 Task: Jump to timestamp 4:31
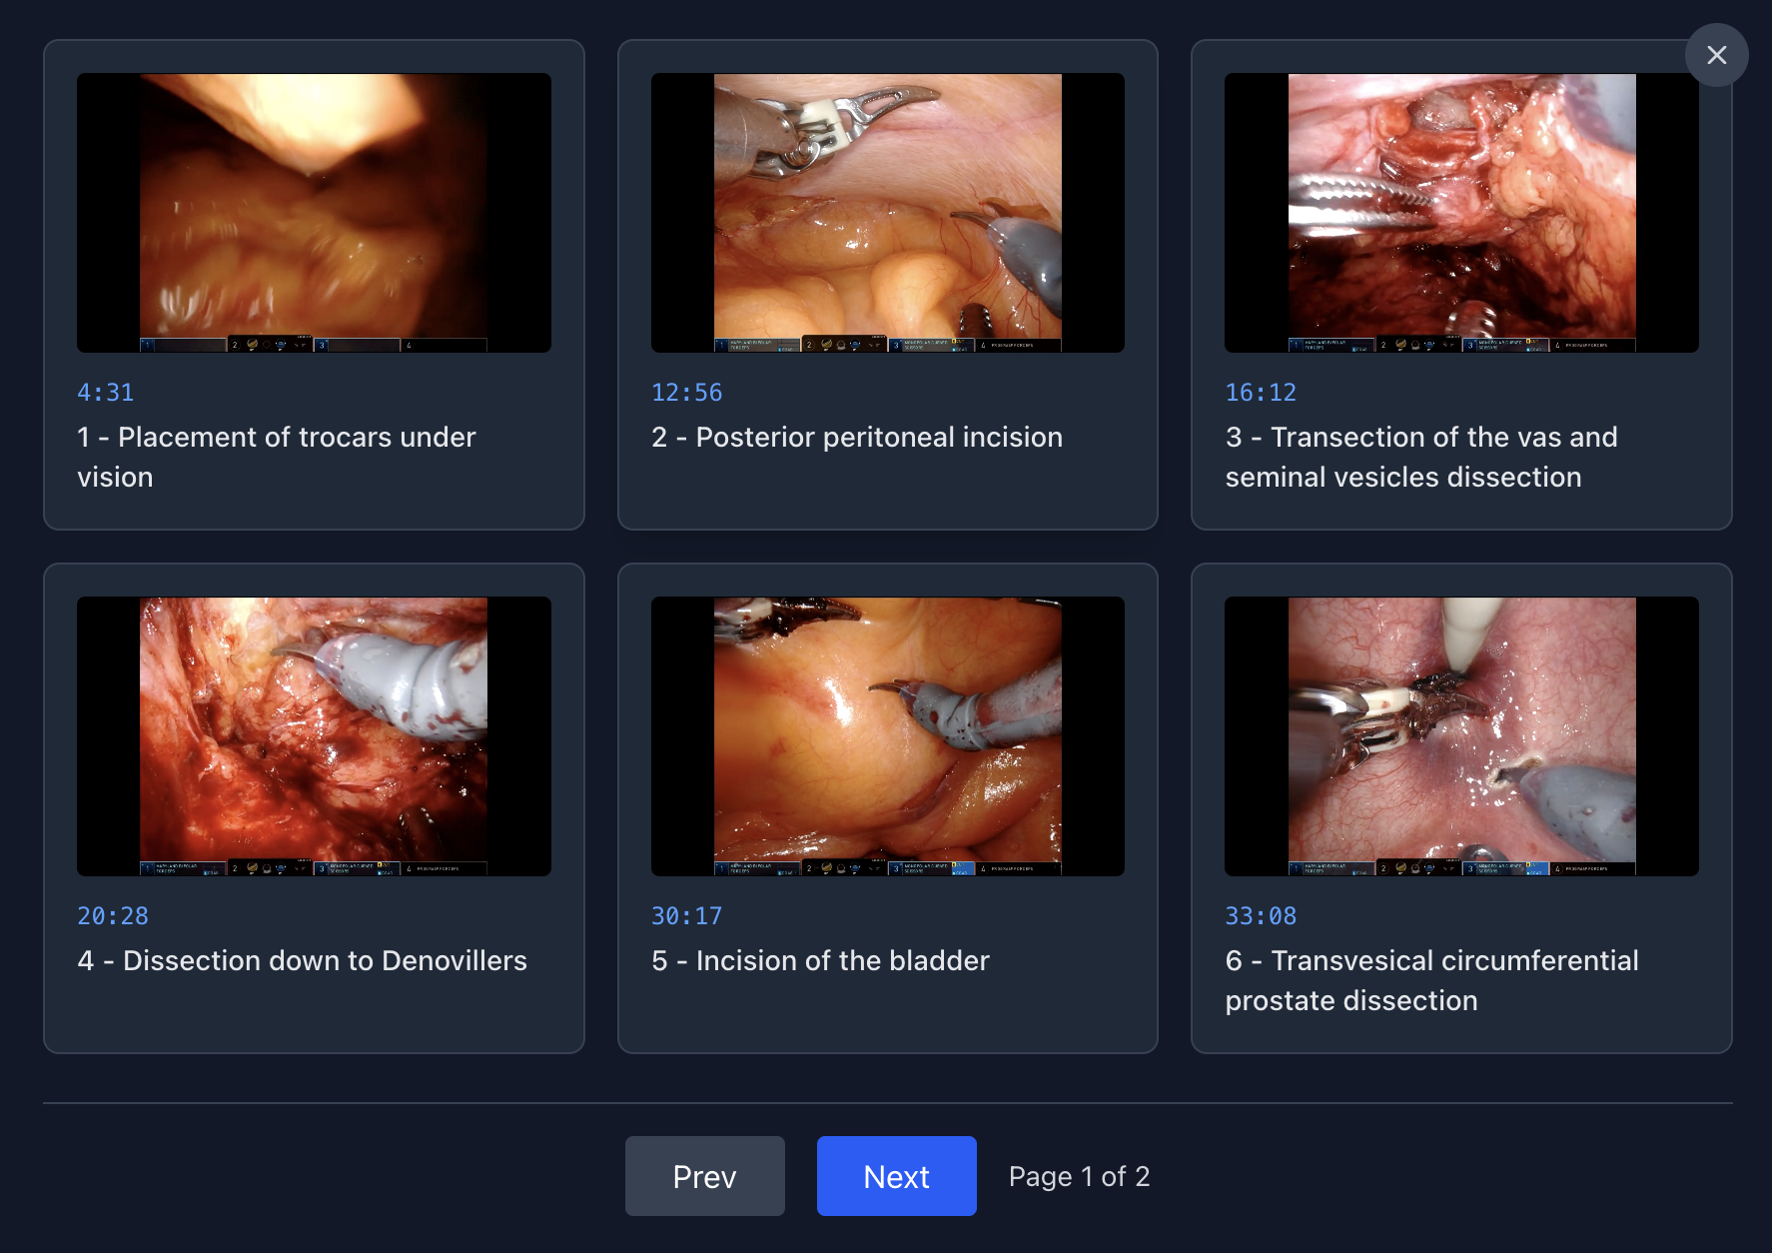click(x=105, y=393)
